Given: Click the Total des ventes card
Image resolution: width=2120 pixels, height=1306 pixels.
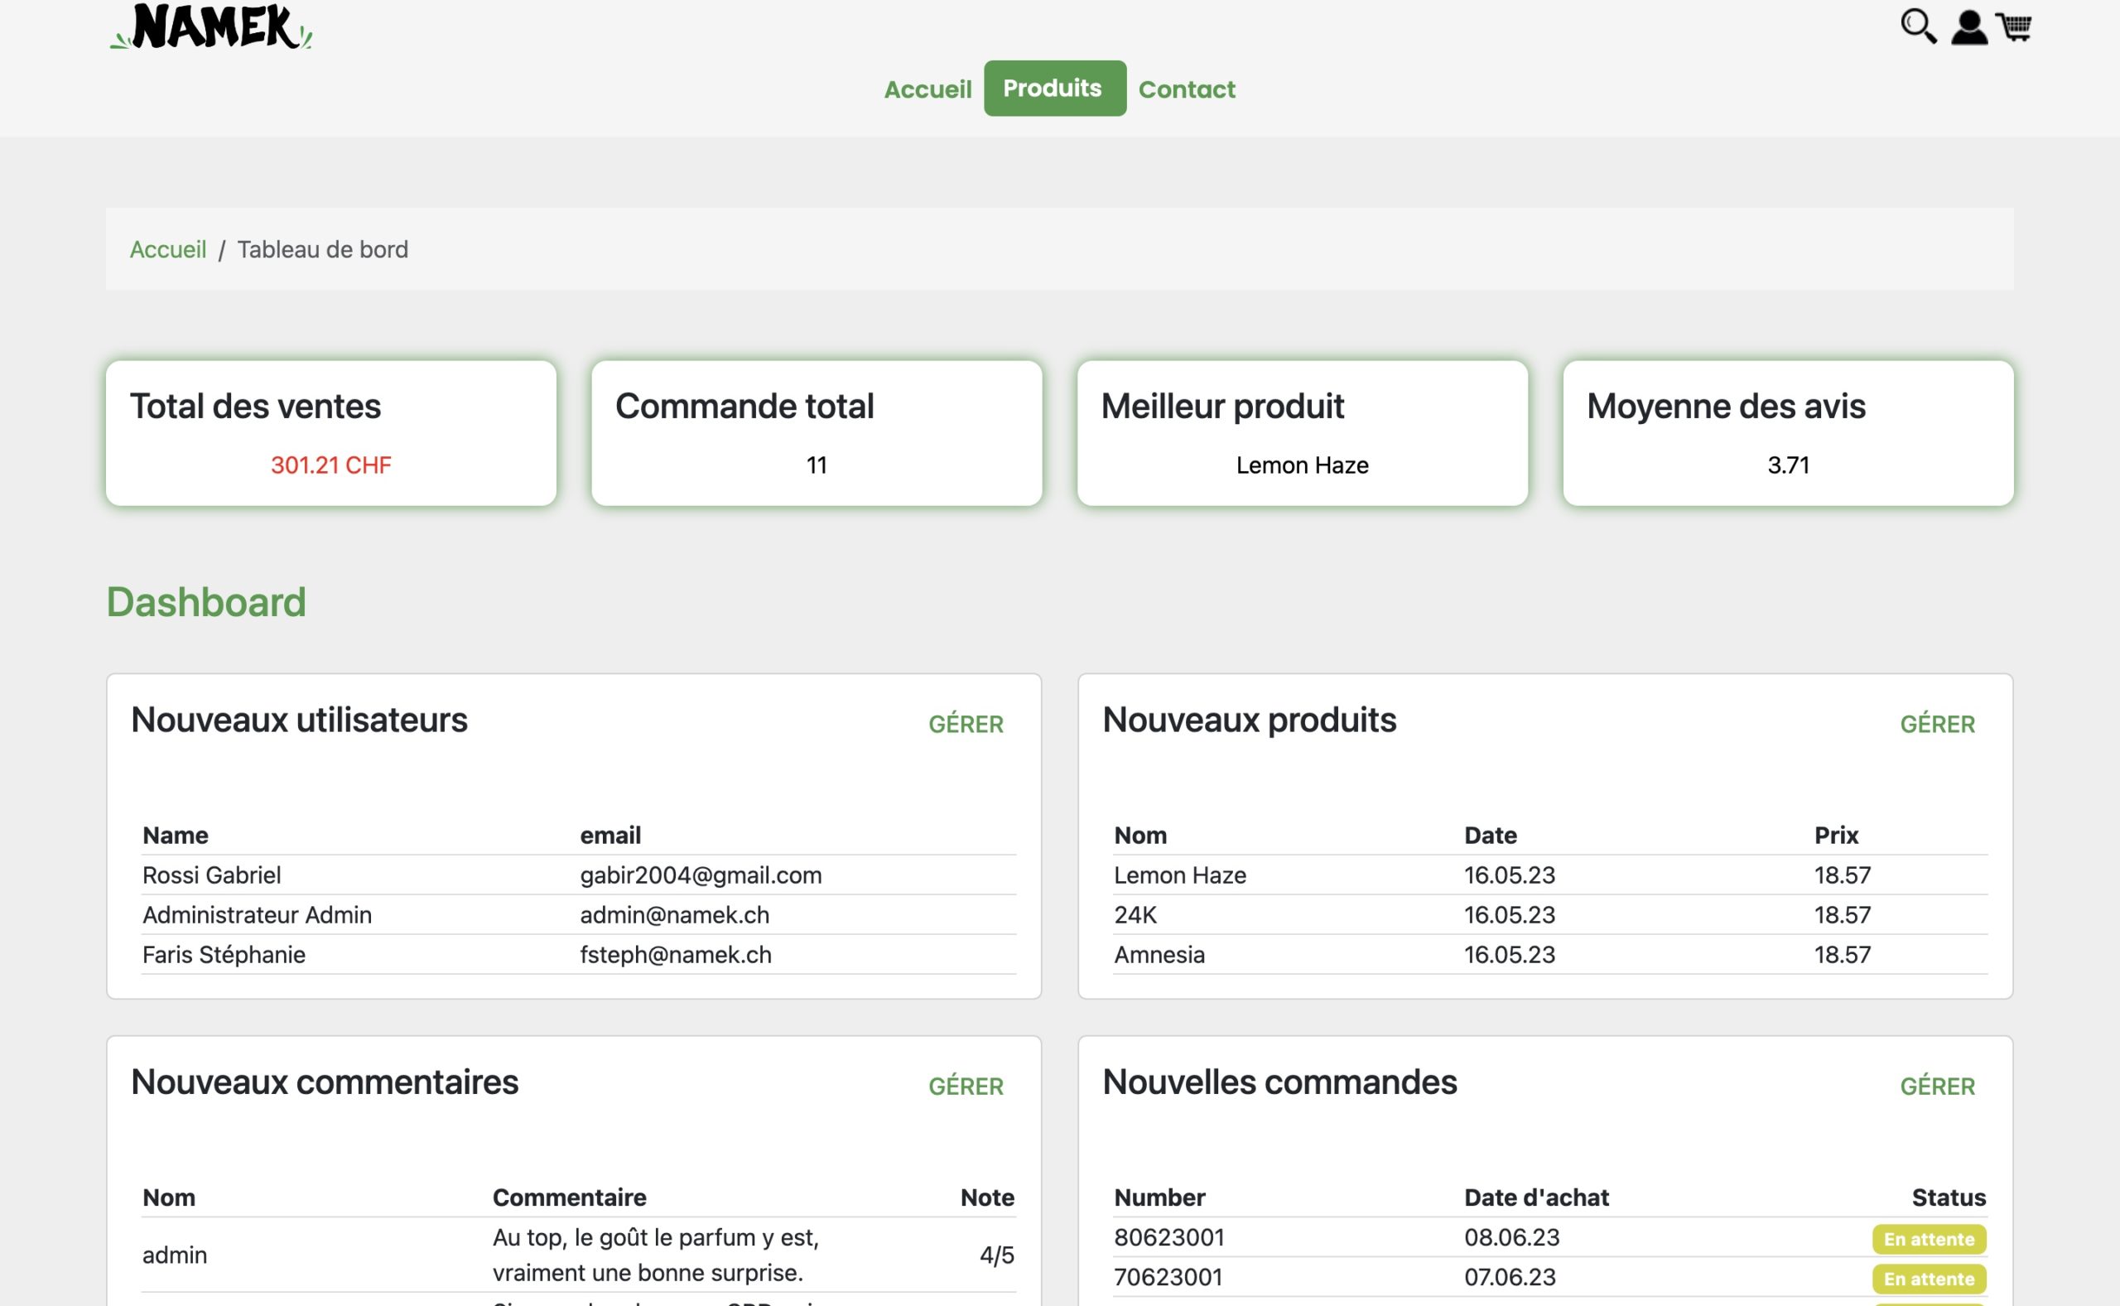Looking at the screenshot, I should coord(330,433).
